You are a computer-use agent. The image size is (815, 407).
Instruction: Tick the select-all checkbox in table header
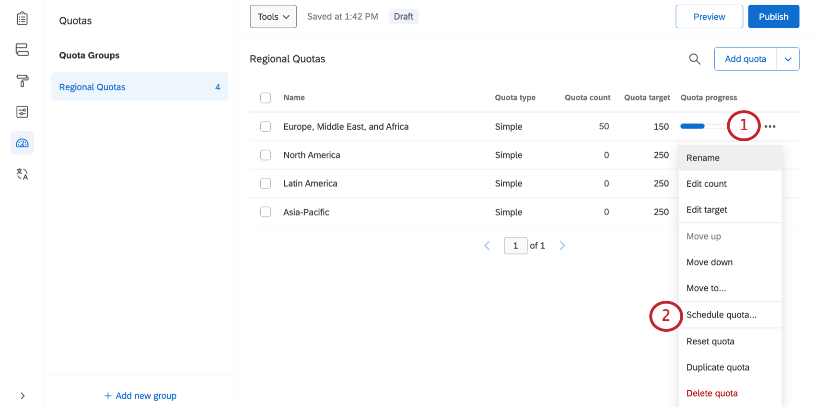tap(266, 98)
